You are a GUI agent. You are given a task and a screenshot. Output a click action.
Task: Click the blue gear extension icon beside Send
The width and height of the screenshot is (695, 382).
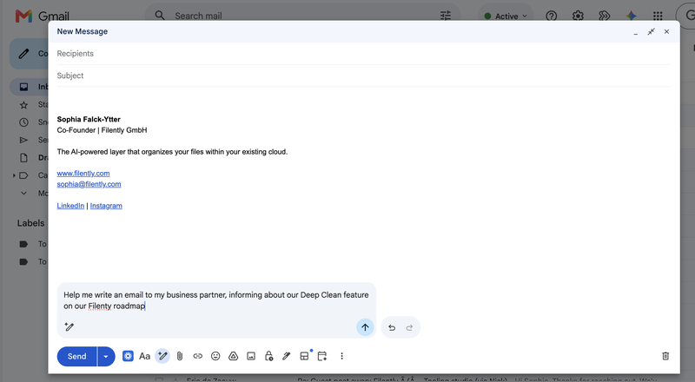click(x=128, y=356)
